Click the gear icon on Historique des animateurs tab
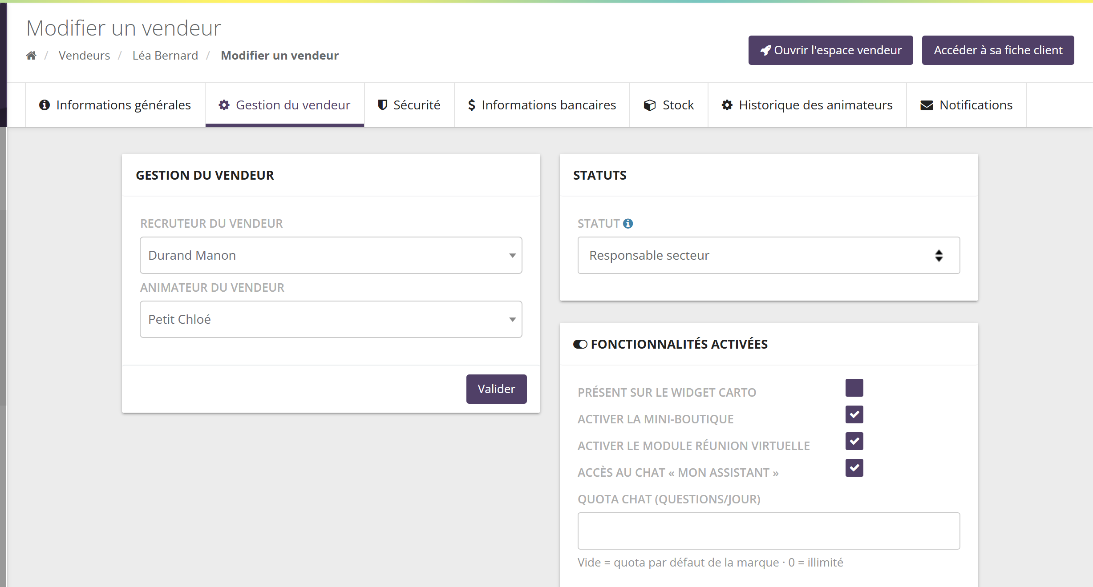1093x587 pixels. (x=727, y=105)
